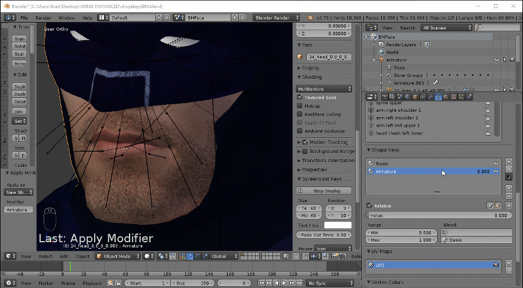This screenshot has height=288, width=523.
Task: Open the Texture properties checker tab icon
Action: click(x=453, y=97)
